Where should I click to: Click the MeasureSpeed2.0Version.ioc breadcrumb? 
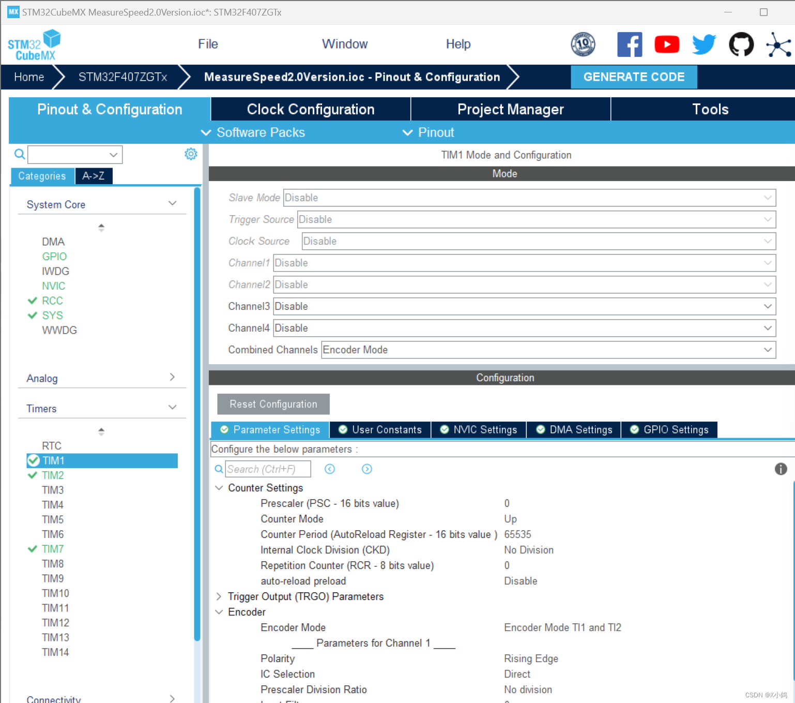pyautogui.click(x=352, y=77)
